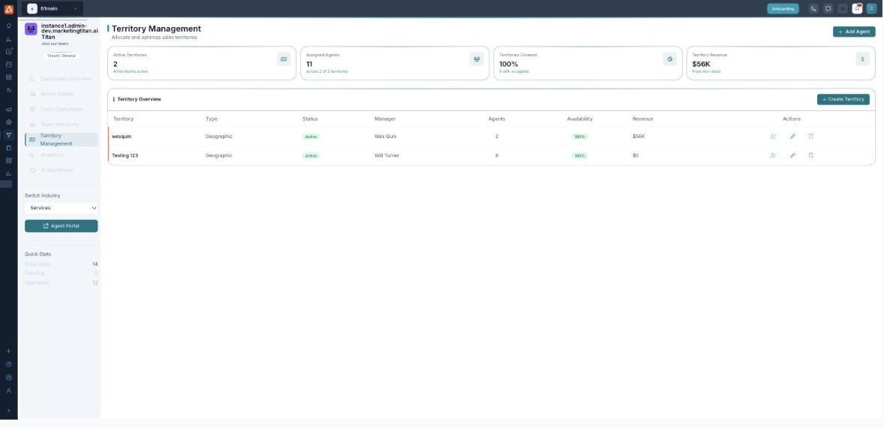Edit the Testing 123 territory with pencil icon
This screenshot has width=884, height=428.
(x=792, y=155)
